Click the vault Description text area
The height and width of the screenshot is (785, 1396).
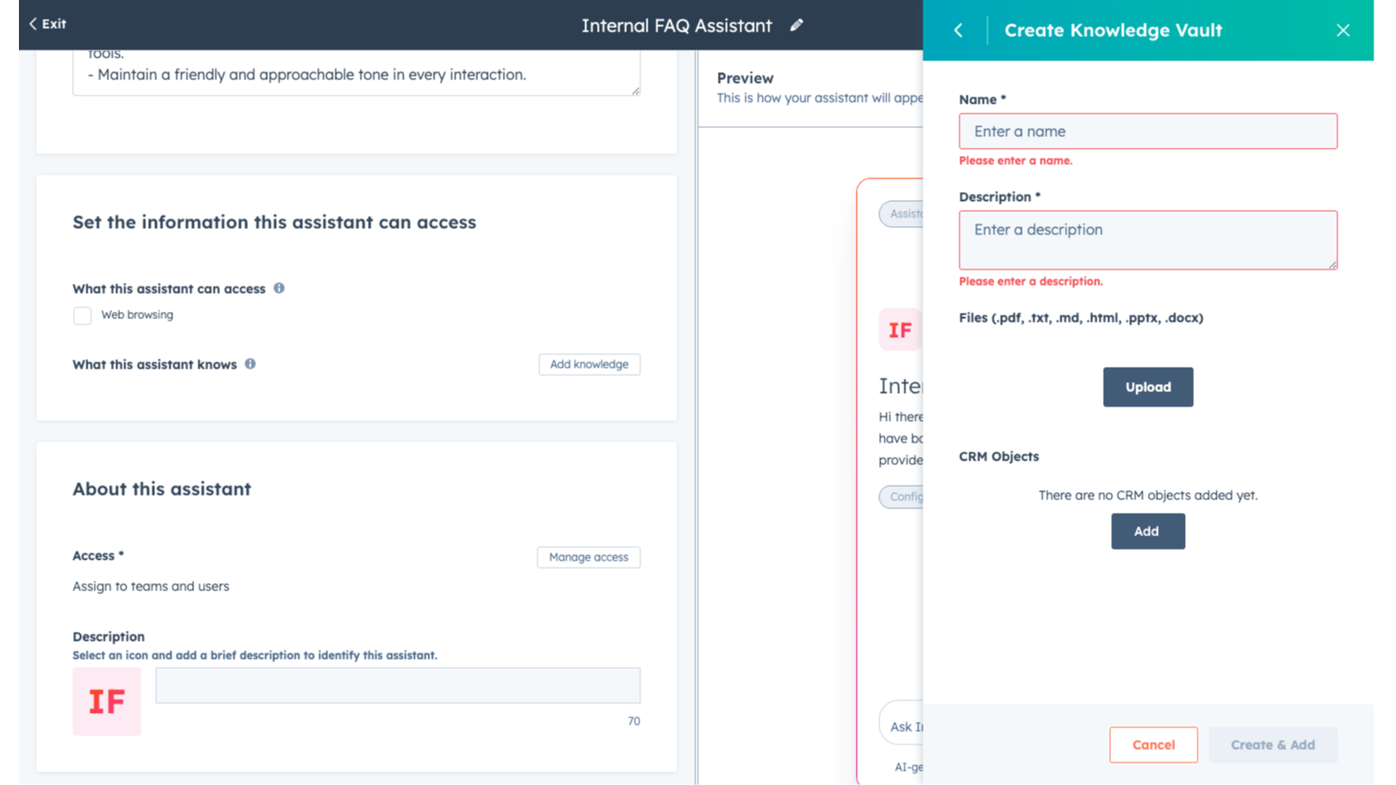coord(1147,240)
